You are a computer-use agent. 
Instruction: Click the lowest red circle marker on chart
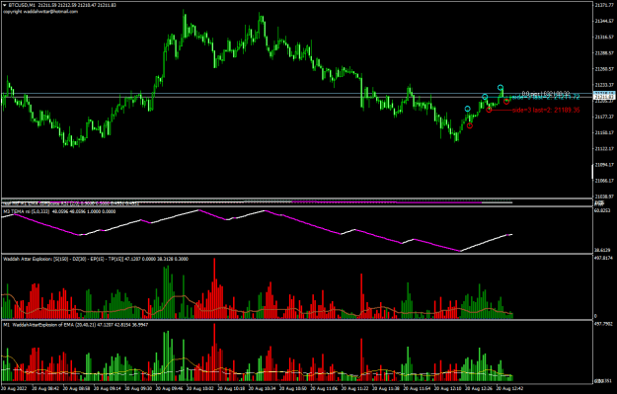[x=470, y=126]
